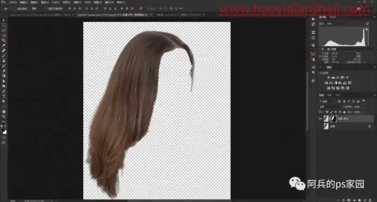The image size is (377, 202).
Task: Toggle filter for pixel layers icon
Action: pyautogui.click(x=339, y=101)
